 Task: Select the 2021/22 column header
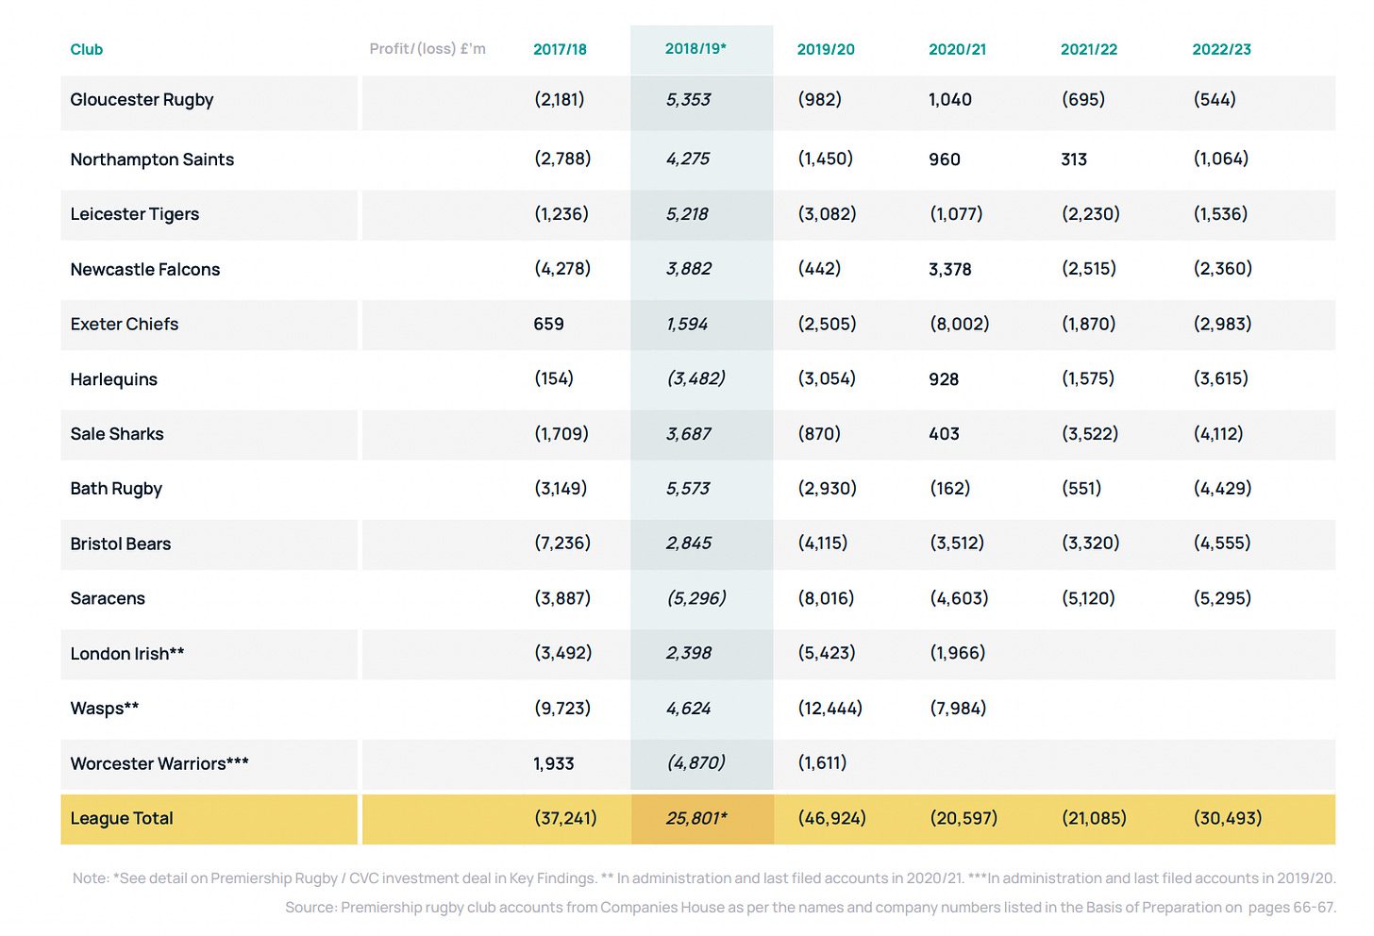click(1088, 50)
